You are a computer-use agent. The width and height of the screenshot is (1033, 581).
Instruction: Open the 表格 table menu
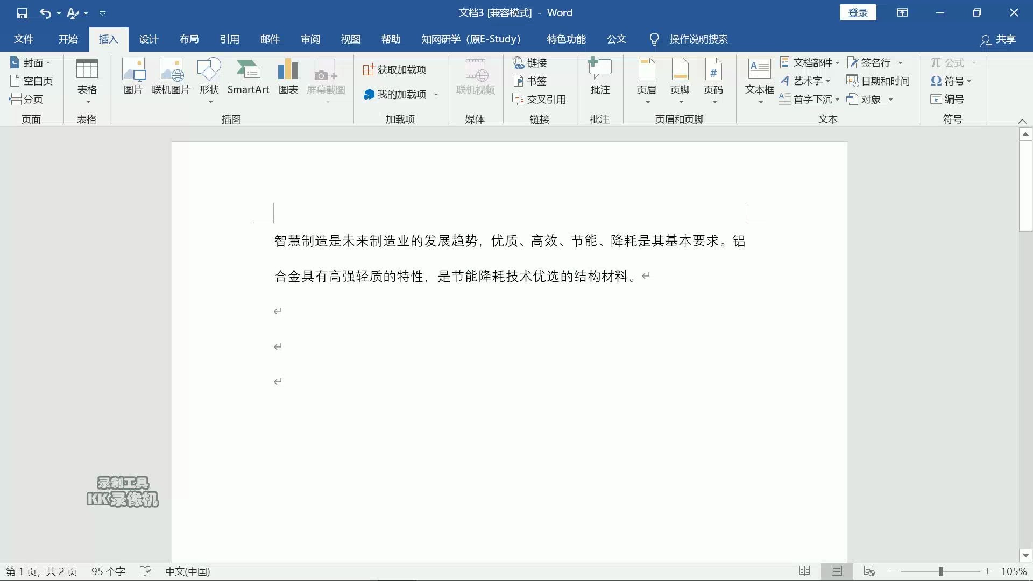(x=87, y=81)
